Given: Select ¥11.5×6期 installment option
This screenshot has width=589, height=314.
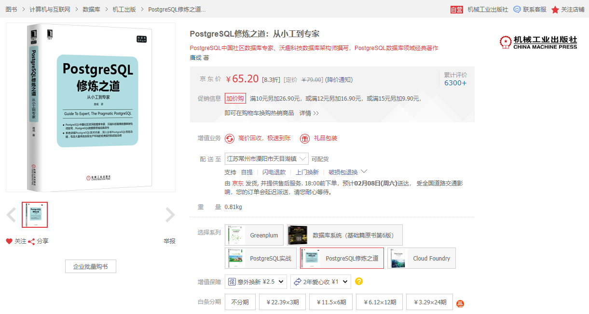Looking at the screenshot, I should [x=331, y=302].
